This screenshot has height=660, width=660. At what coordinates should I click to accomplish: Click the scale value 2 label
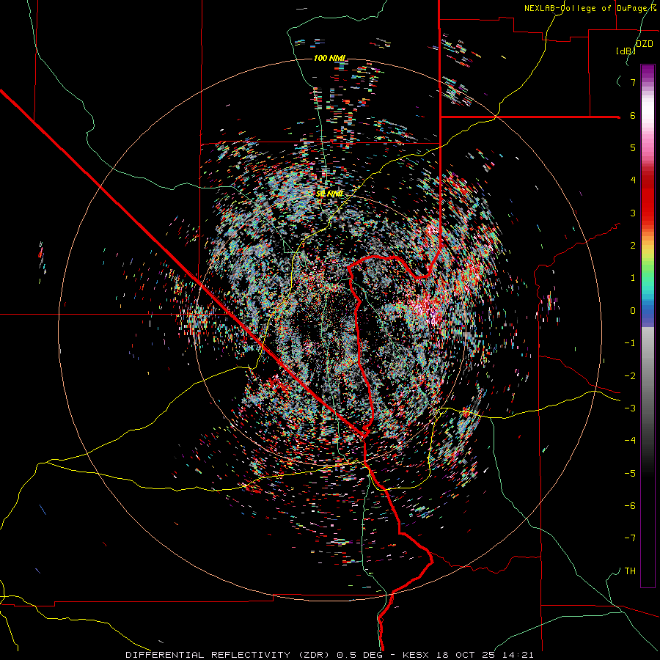pos(633,246)
